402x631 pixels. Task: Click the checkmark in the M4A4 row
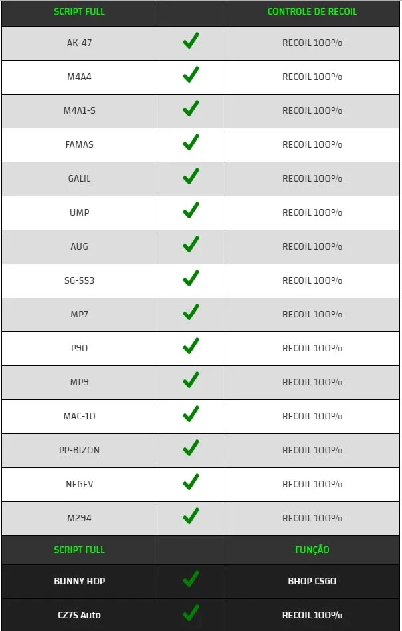point(191,75)
